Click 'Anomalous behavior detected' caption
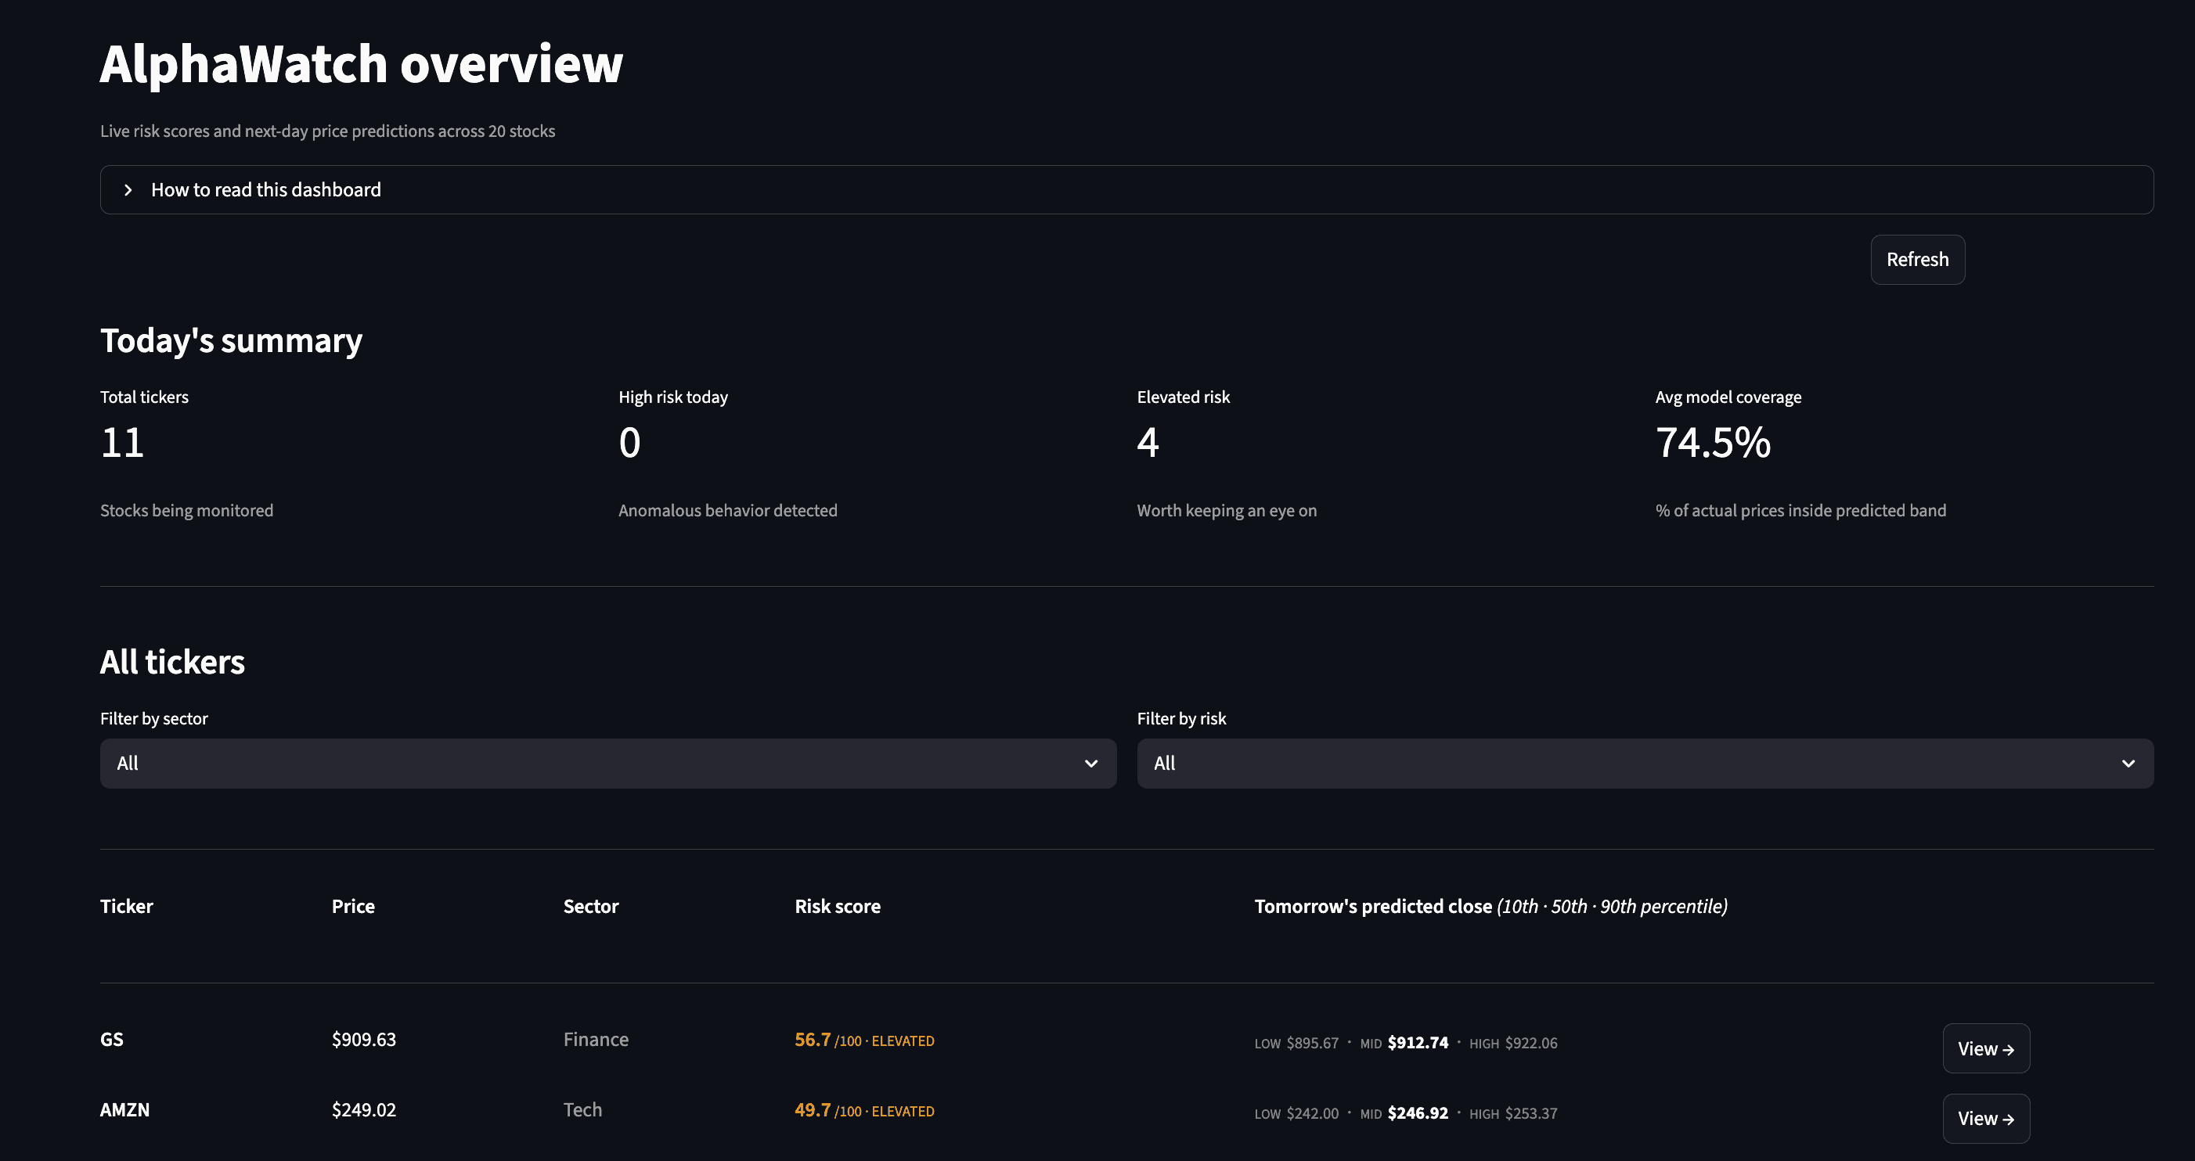The image size is (2195, 1161). 728,510
